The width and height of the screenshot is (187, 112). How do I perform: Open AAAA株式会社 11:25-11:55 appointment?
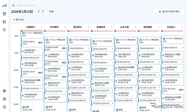coord(102,97)
